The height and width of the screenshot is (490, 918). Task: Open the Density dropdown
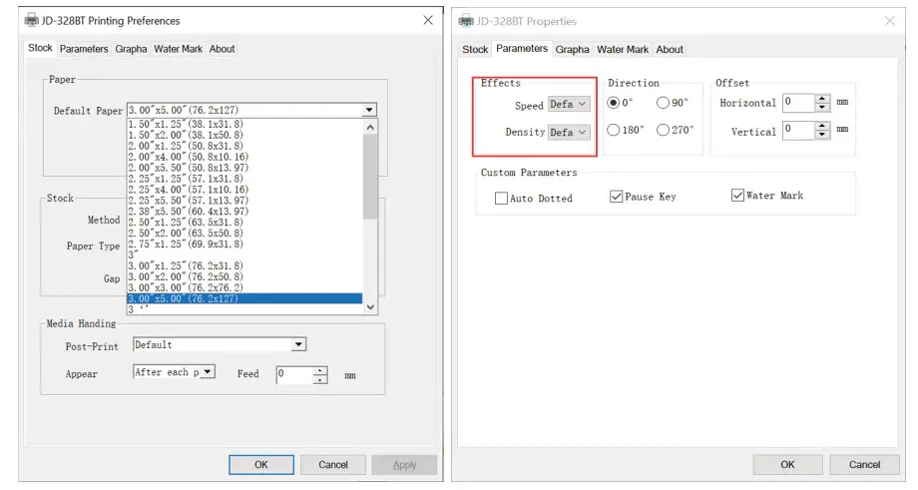click(569, 133)
